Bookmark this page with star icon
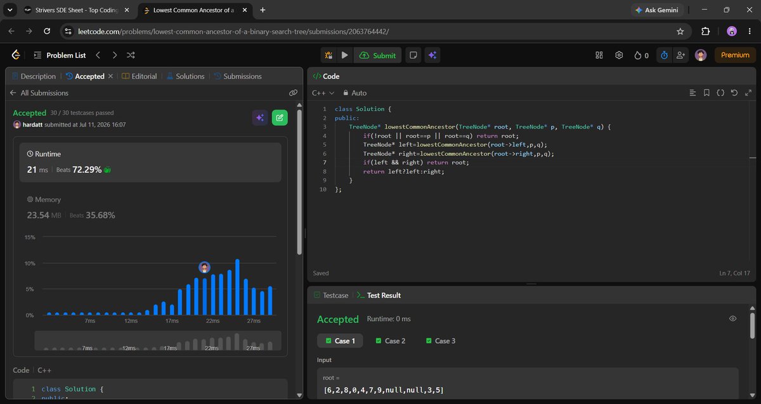 [680, 31]
